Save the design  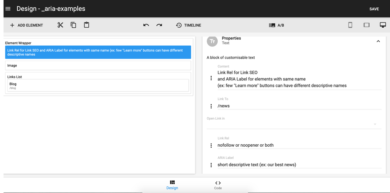click(374, 9)
